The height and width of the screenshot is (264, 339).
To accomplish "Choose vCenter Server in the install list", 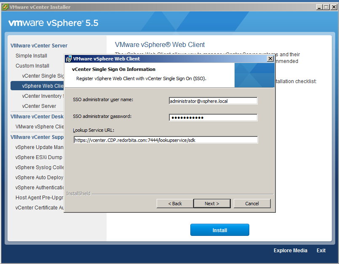I will coord(39,106).
